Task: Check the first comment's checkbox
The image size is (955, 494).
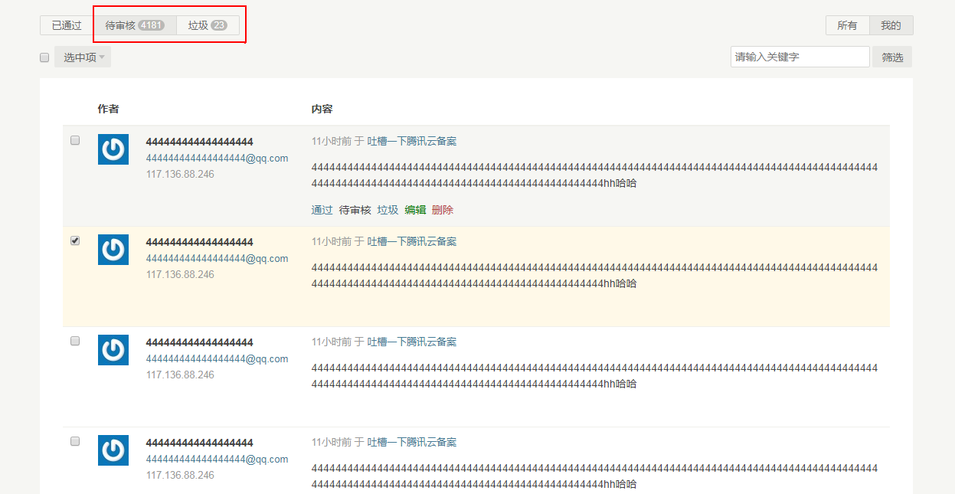Action: (74, 139)
